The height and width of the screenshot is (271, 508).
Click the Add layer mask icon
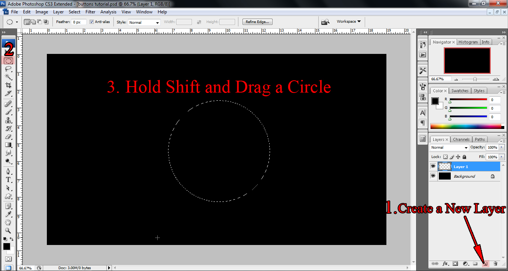point(455,264)
